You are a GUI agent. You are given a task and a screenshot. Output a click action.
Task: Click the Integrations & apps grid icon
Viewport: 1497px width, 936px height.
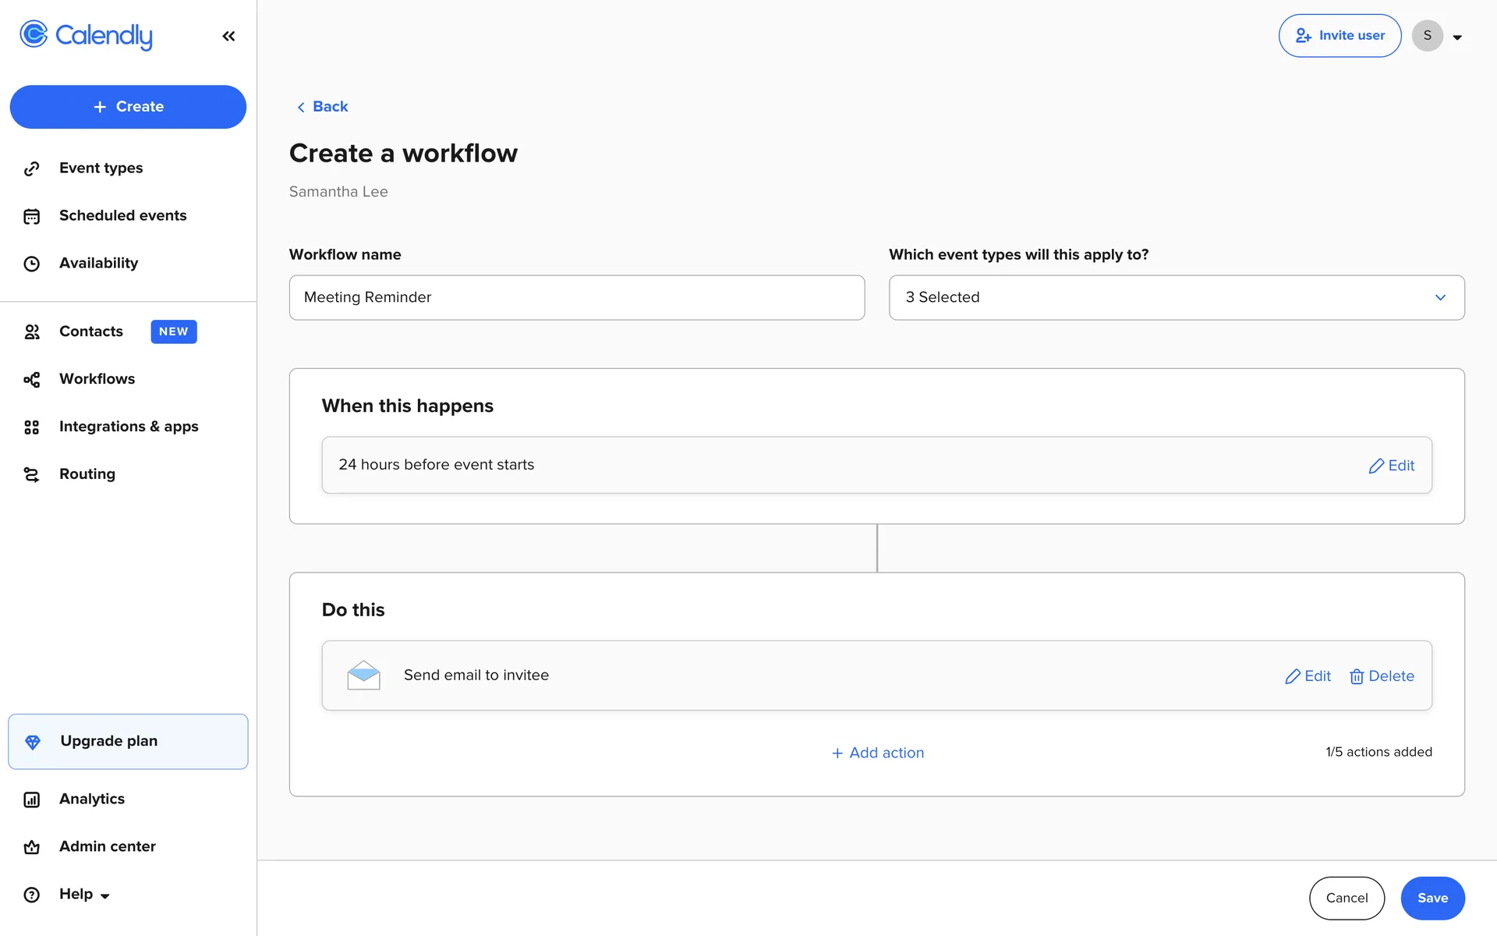[32, 427]
